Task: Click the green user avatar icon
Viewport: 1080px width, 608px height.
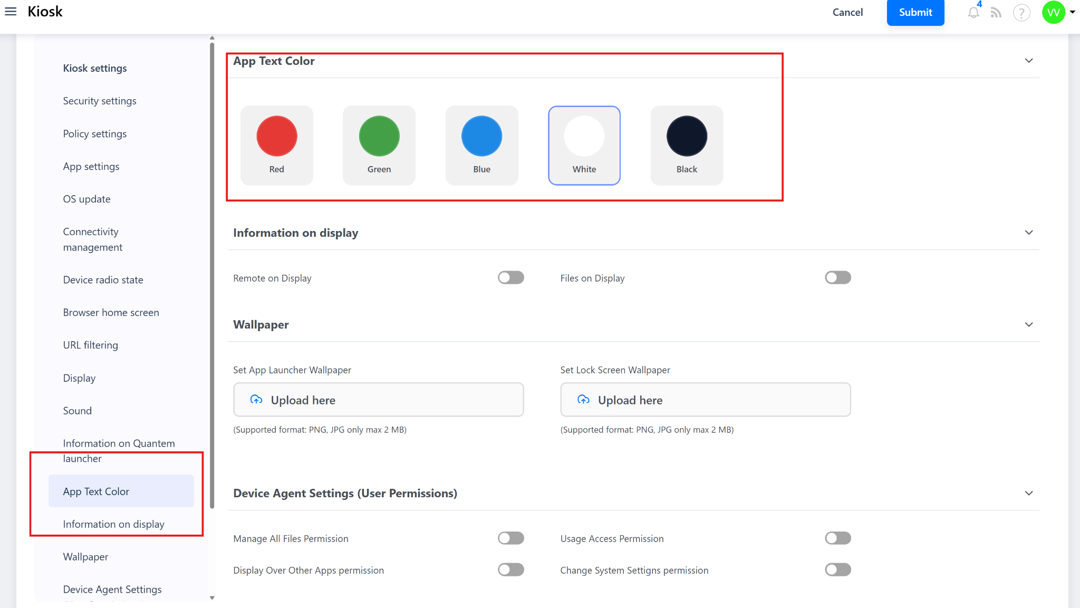Action: 1053,13
